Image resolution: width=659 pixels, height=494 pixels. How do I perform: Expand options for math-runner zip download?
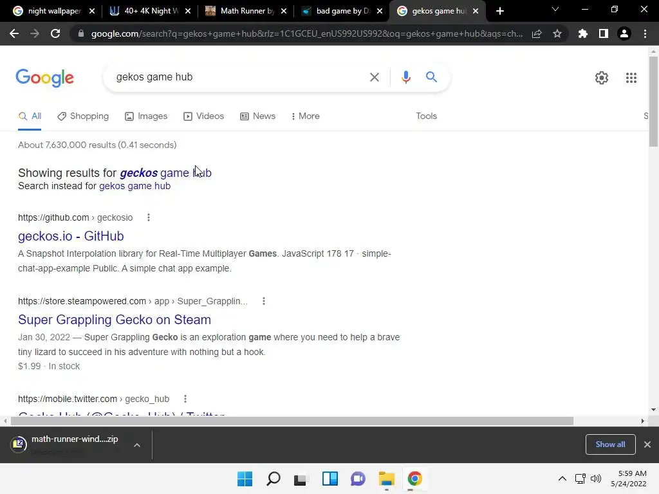137,445
